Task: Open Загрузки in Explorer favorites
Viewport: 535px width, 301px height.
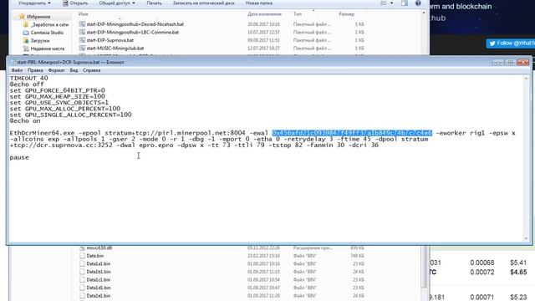Action: coord(36,40)
